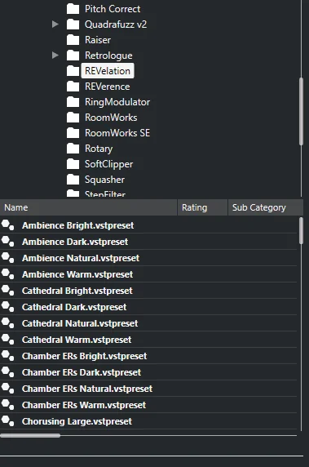309x467 pixels.
Task: Select Chamber ERs Warm.vstpreset
Action: point(84,405)
